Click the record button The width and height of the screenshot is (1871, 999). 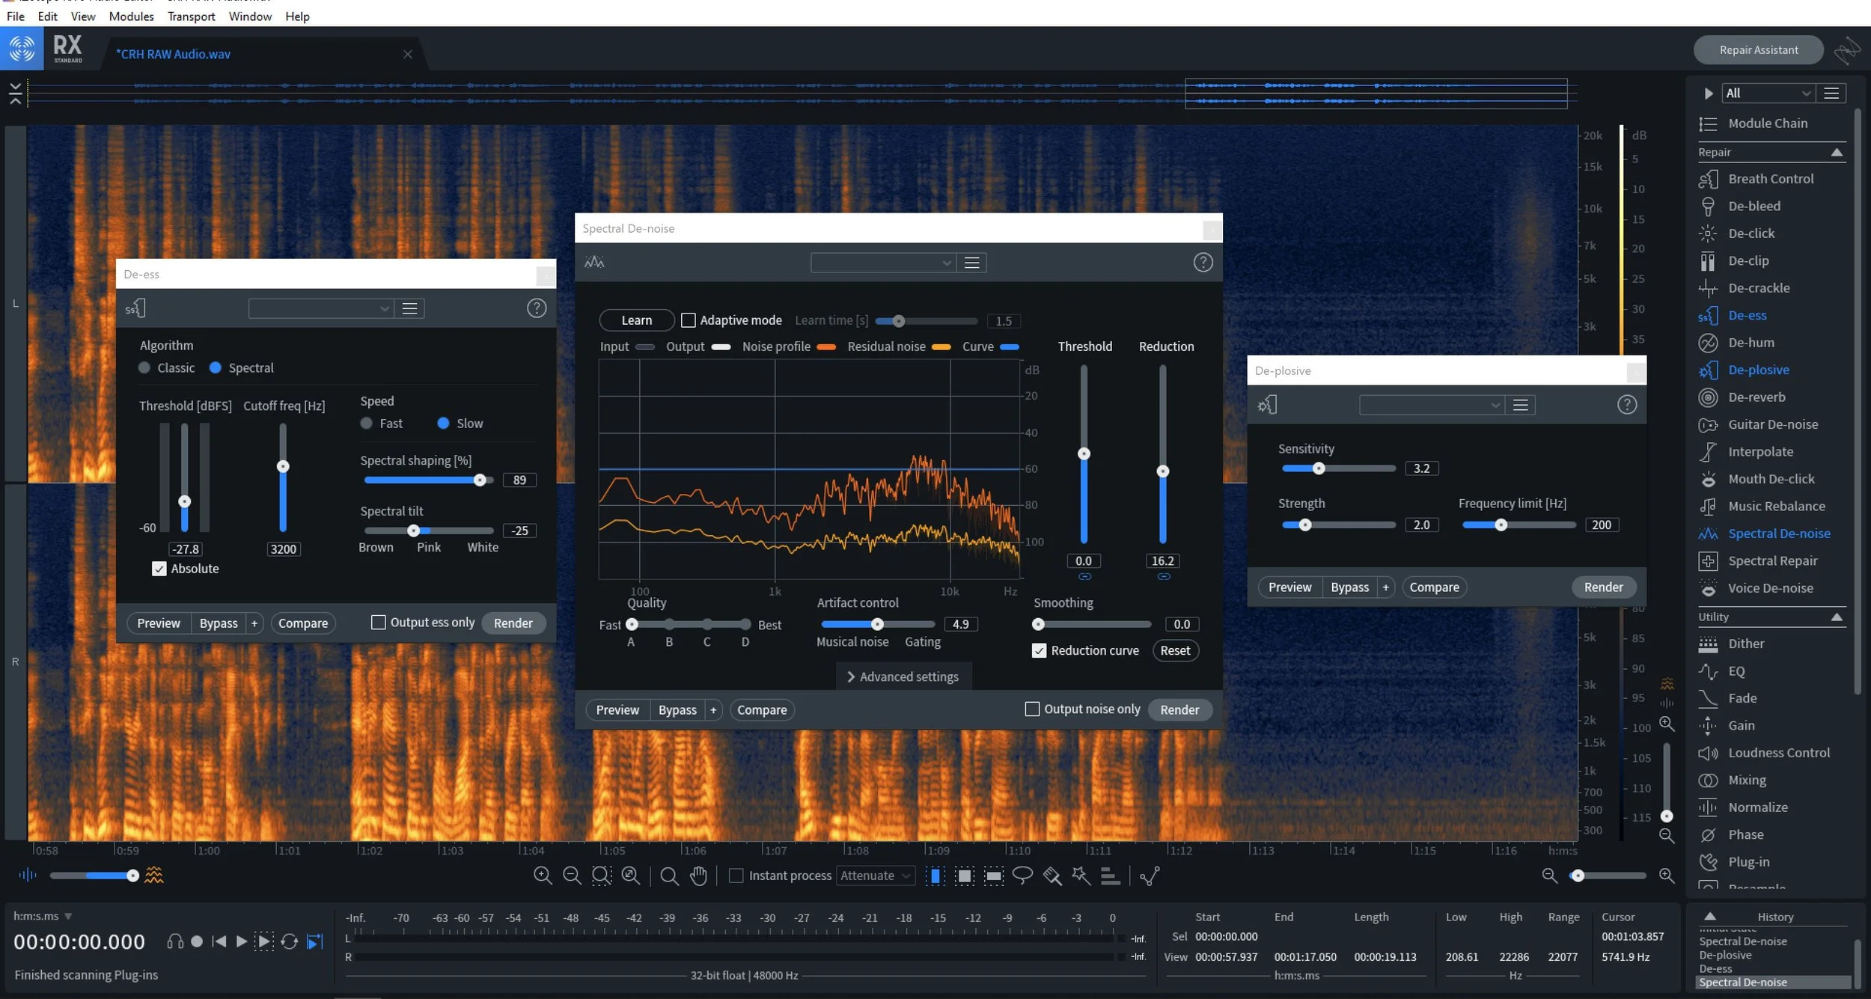(197, 941)
